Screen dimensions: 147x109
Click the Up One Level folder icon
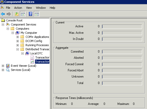coord(17,14)
